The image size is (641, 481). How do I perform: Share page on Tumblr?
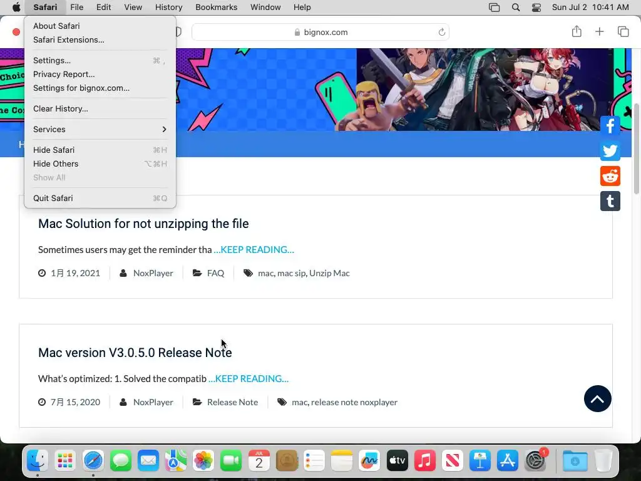tap(610, 201)
